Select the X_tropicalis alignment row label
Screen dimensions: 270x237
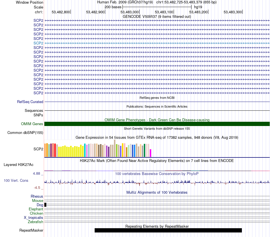(34, 218)
